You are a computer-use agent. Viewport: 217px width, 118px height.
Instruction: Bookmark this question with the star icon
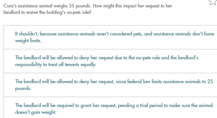tap(213, 2)
